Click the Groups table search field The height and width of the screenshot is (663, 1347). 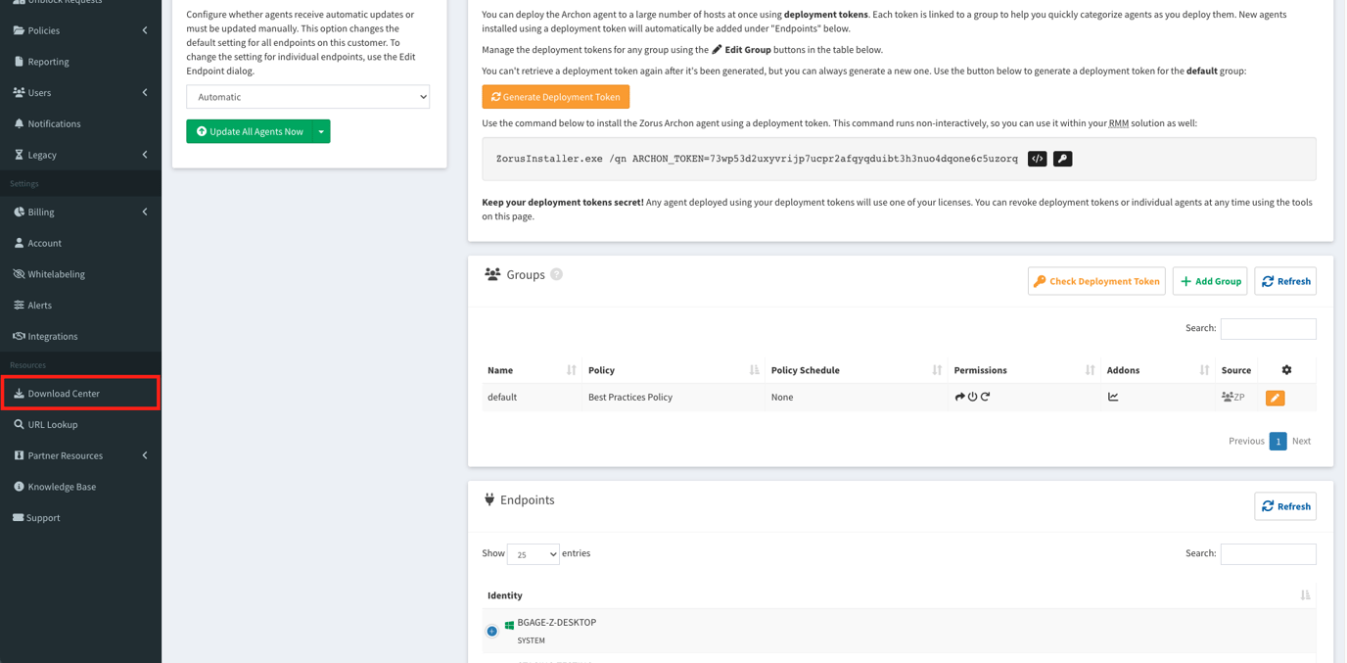click(1267, 329)
